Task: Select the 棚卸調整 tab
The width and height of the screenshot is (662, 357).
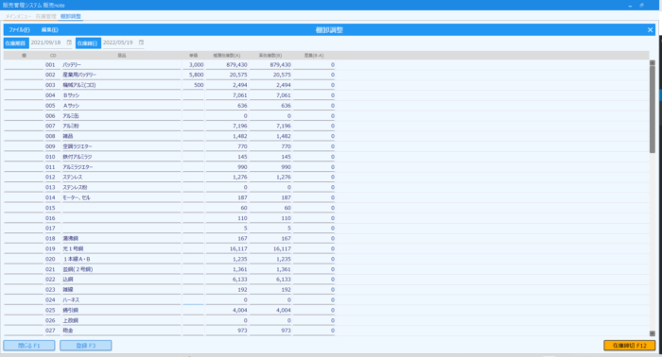Action: pos(71,16)
